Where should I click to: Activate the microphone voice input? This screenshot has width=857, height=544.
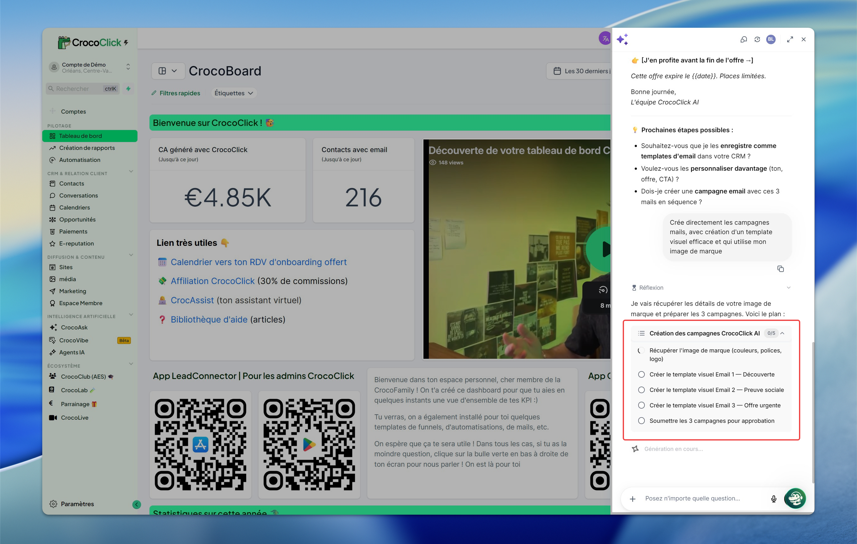[774, 499]
